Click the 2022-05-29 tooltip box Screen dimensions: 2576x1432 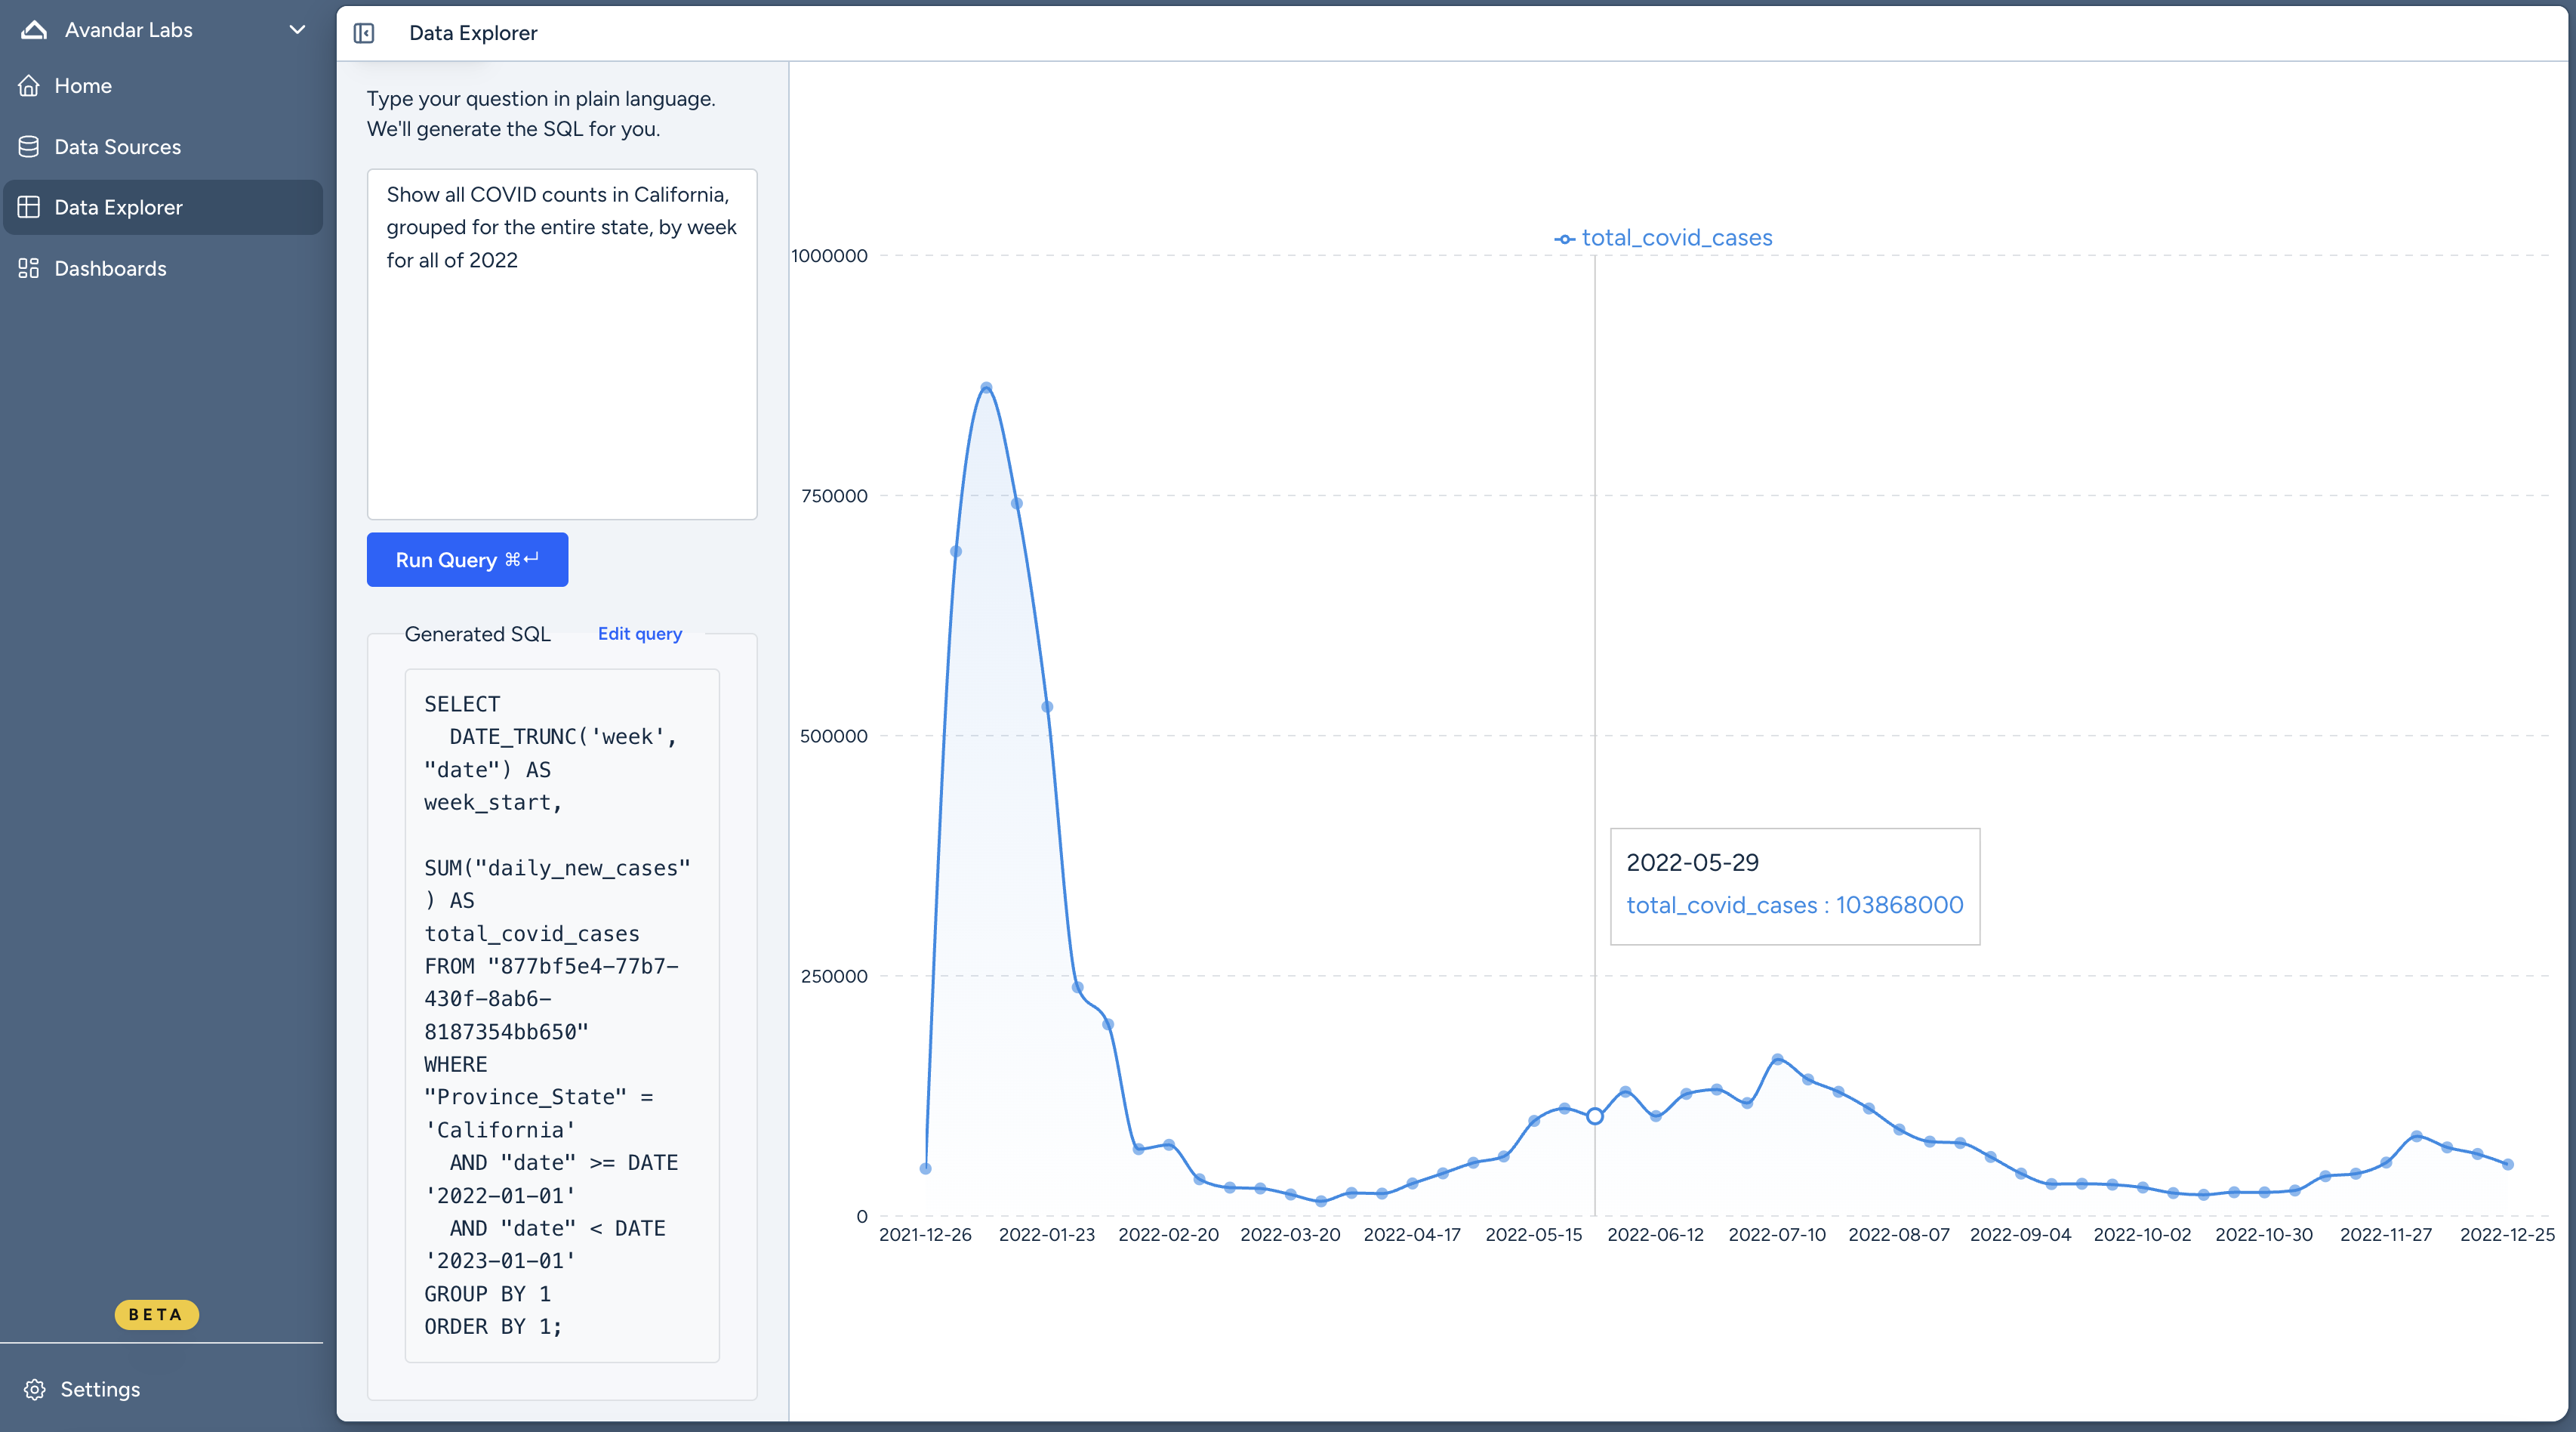[1794, 886]
